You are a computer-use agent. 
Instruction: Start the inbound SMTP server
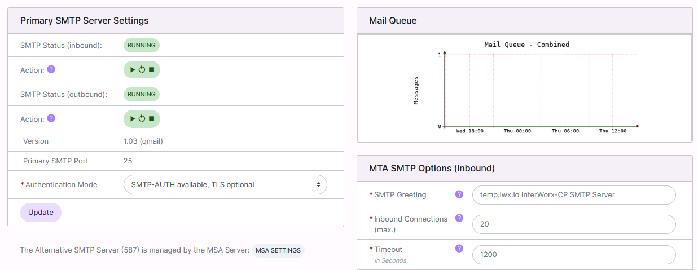click(x=132, y=70)
